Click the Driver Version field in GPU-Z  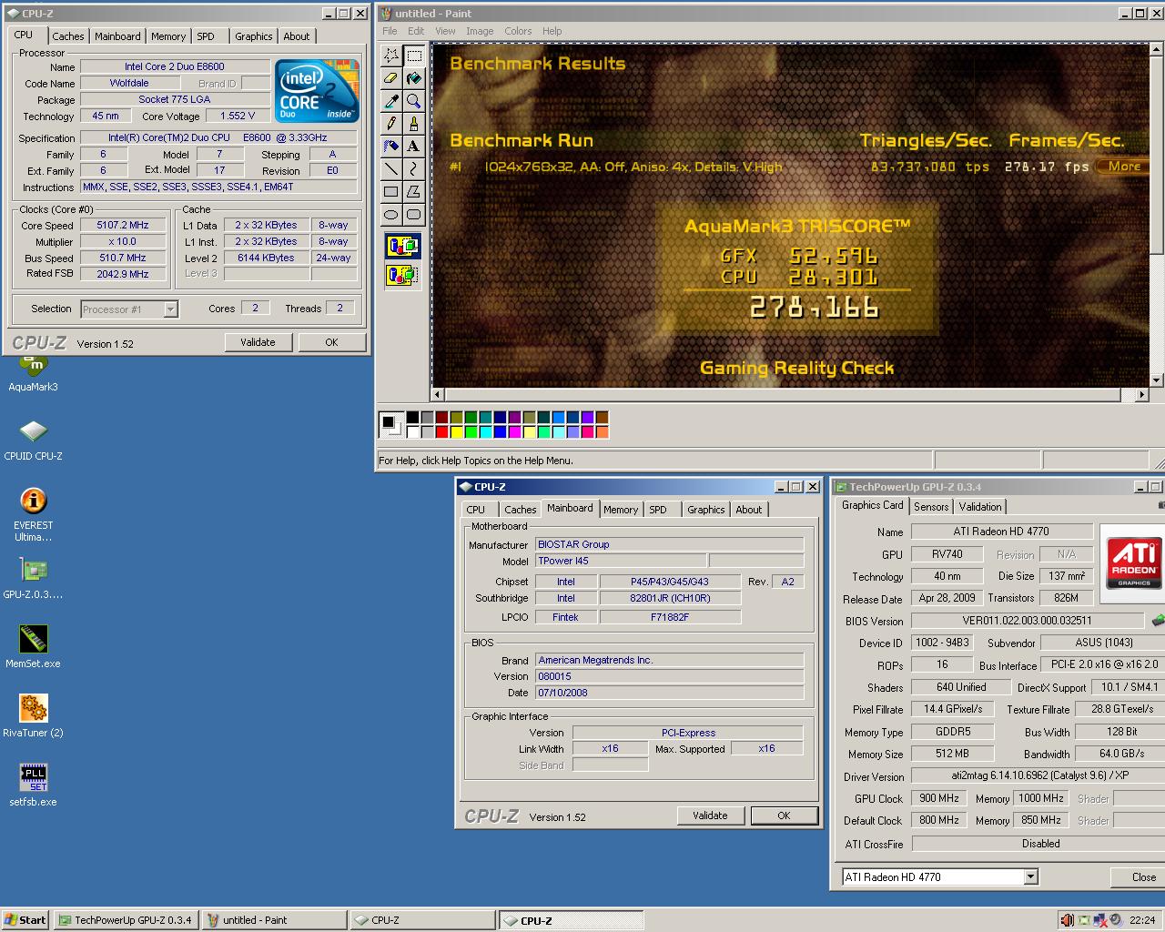(1038, 776)
